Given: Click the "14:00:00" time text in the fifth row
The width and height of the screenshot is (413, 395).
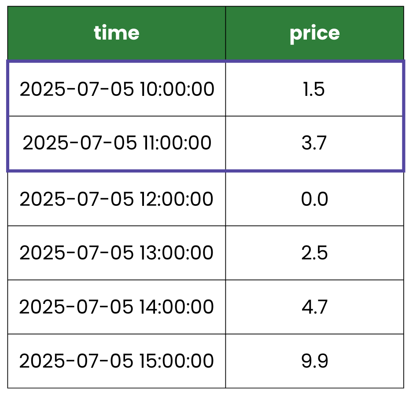Looking at the screenshot, I should (x=176, y=307).
